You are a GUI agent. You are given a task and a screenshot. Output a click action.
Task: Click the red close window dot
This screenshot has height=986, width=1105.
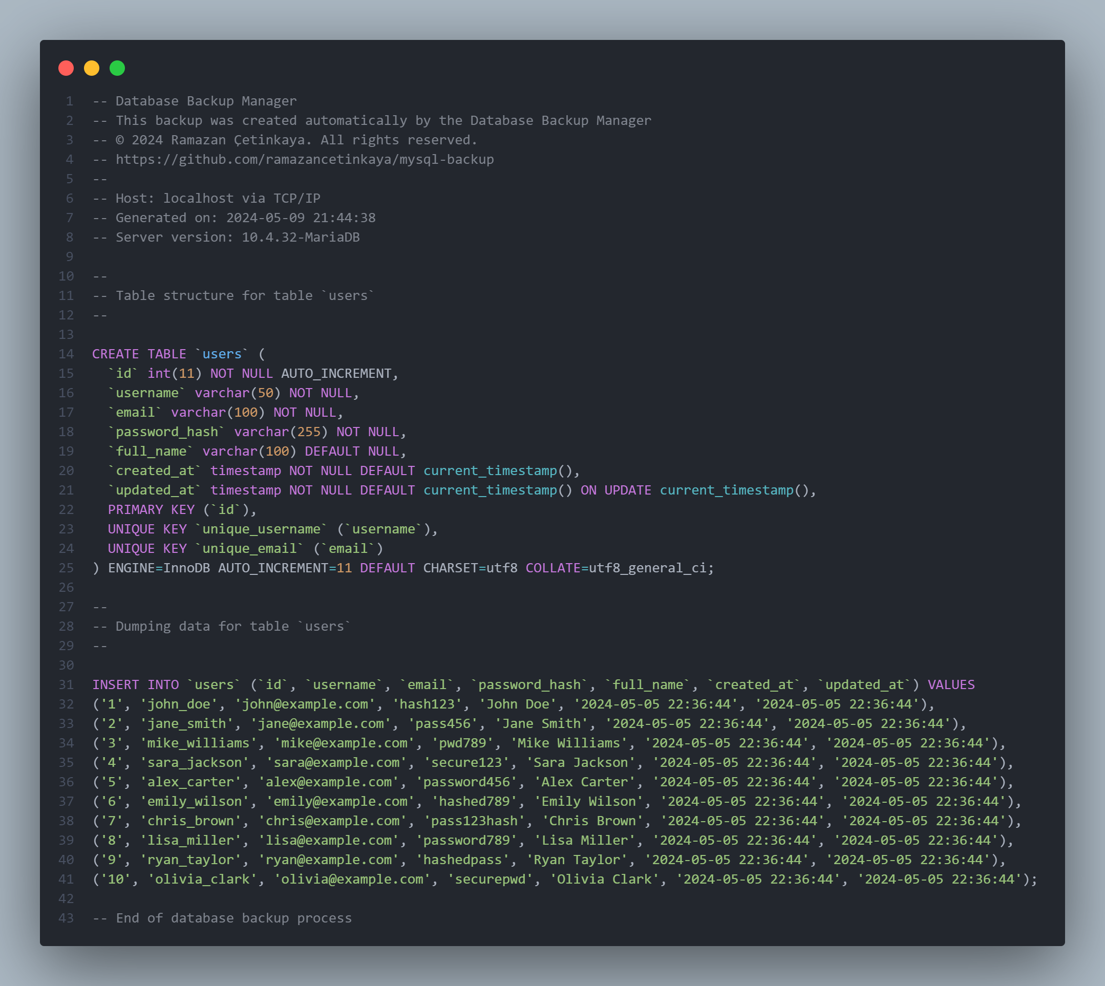tap(66, 68)
